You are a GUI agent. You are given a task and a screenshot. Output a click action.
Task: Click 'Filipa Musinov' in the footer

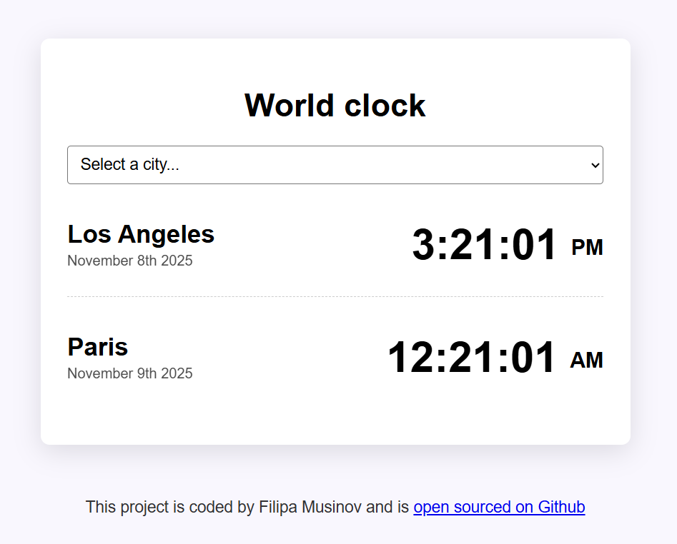coord(312,507)
